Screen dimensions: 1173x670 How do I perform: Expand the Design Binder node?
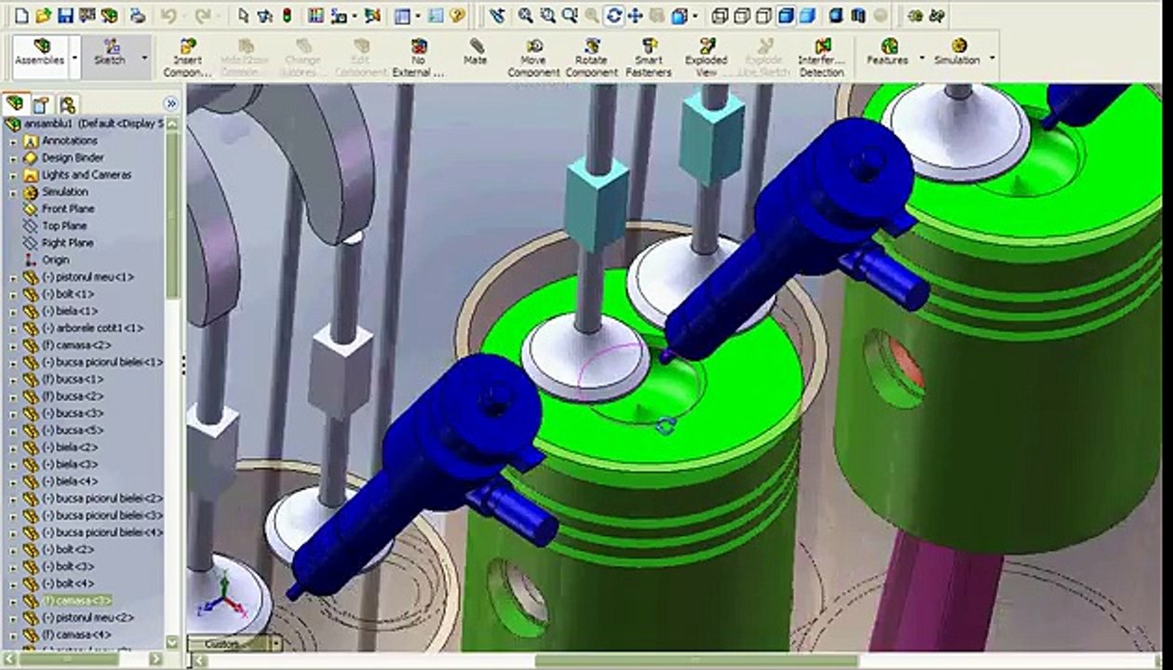point(13,158)
